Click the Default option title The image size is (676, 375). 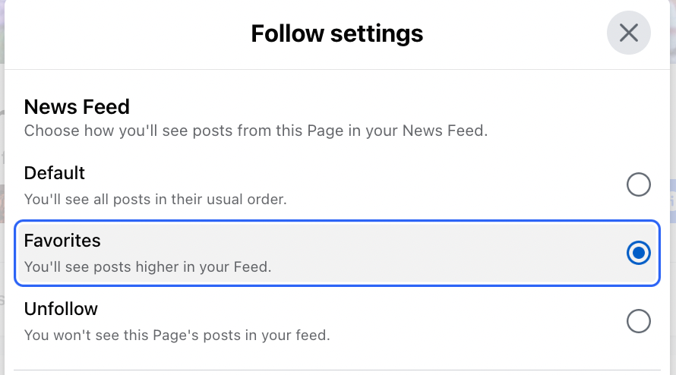tap(55, 173)
